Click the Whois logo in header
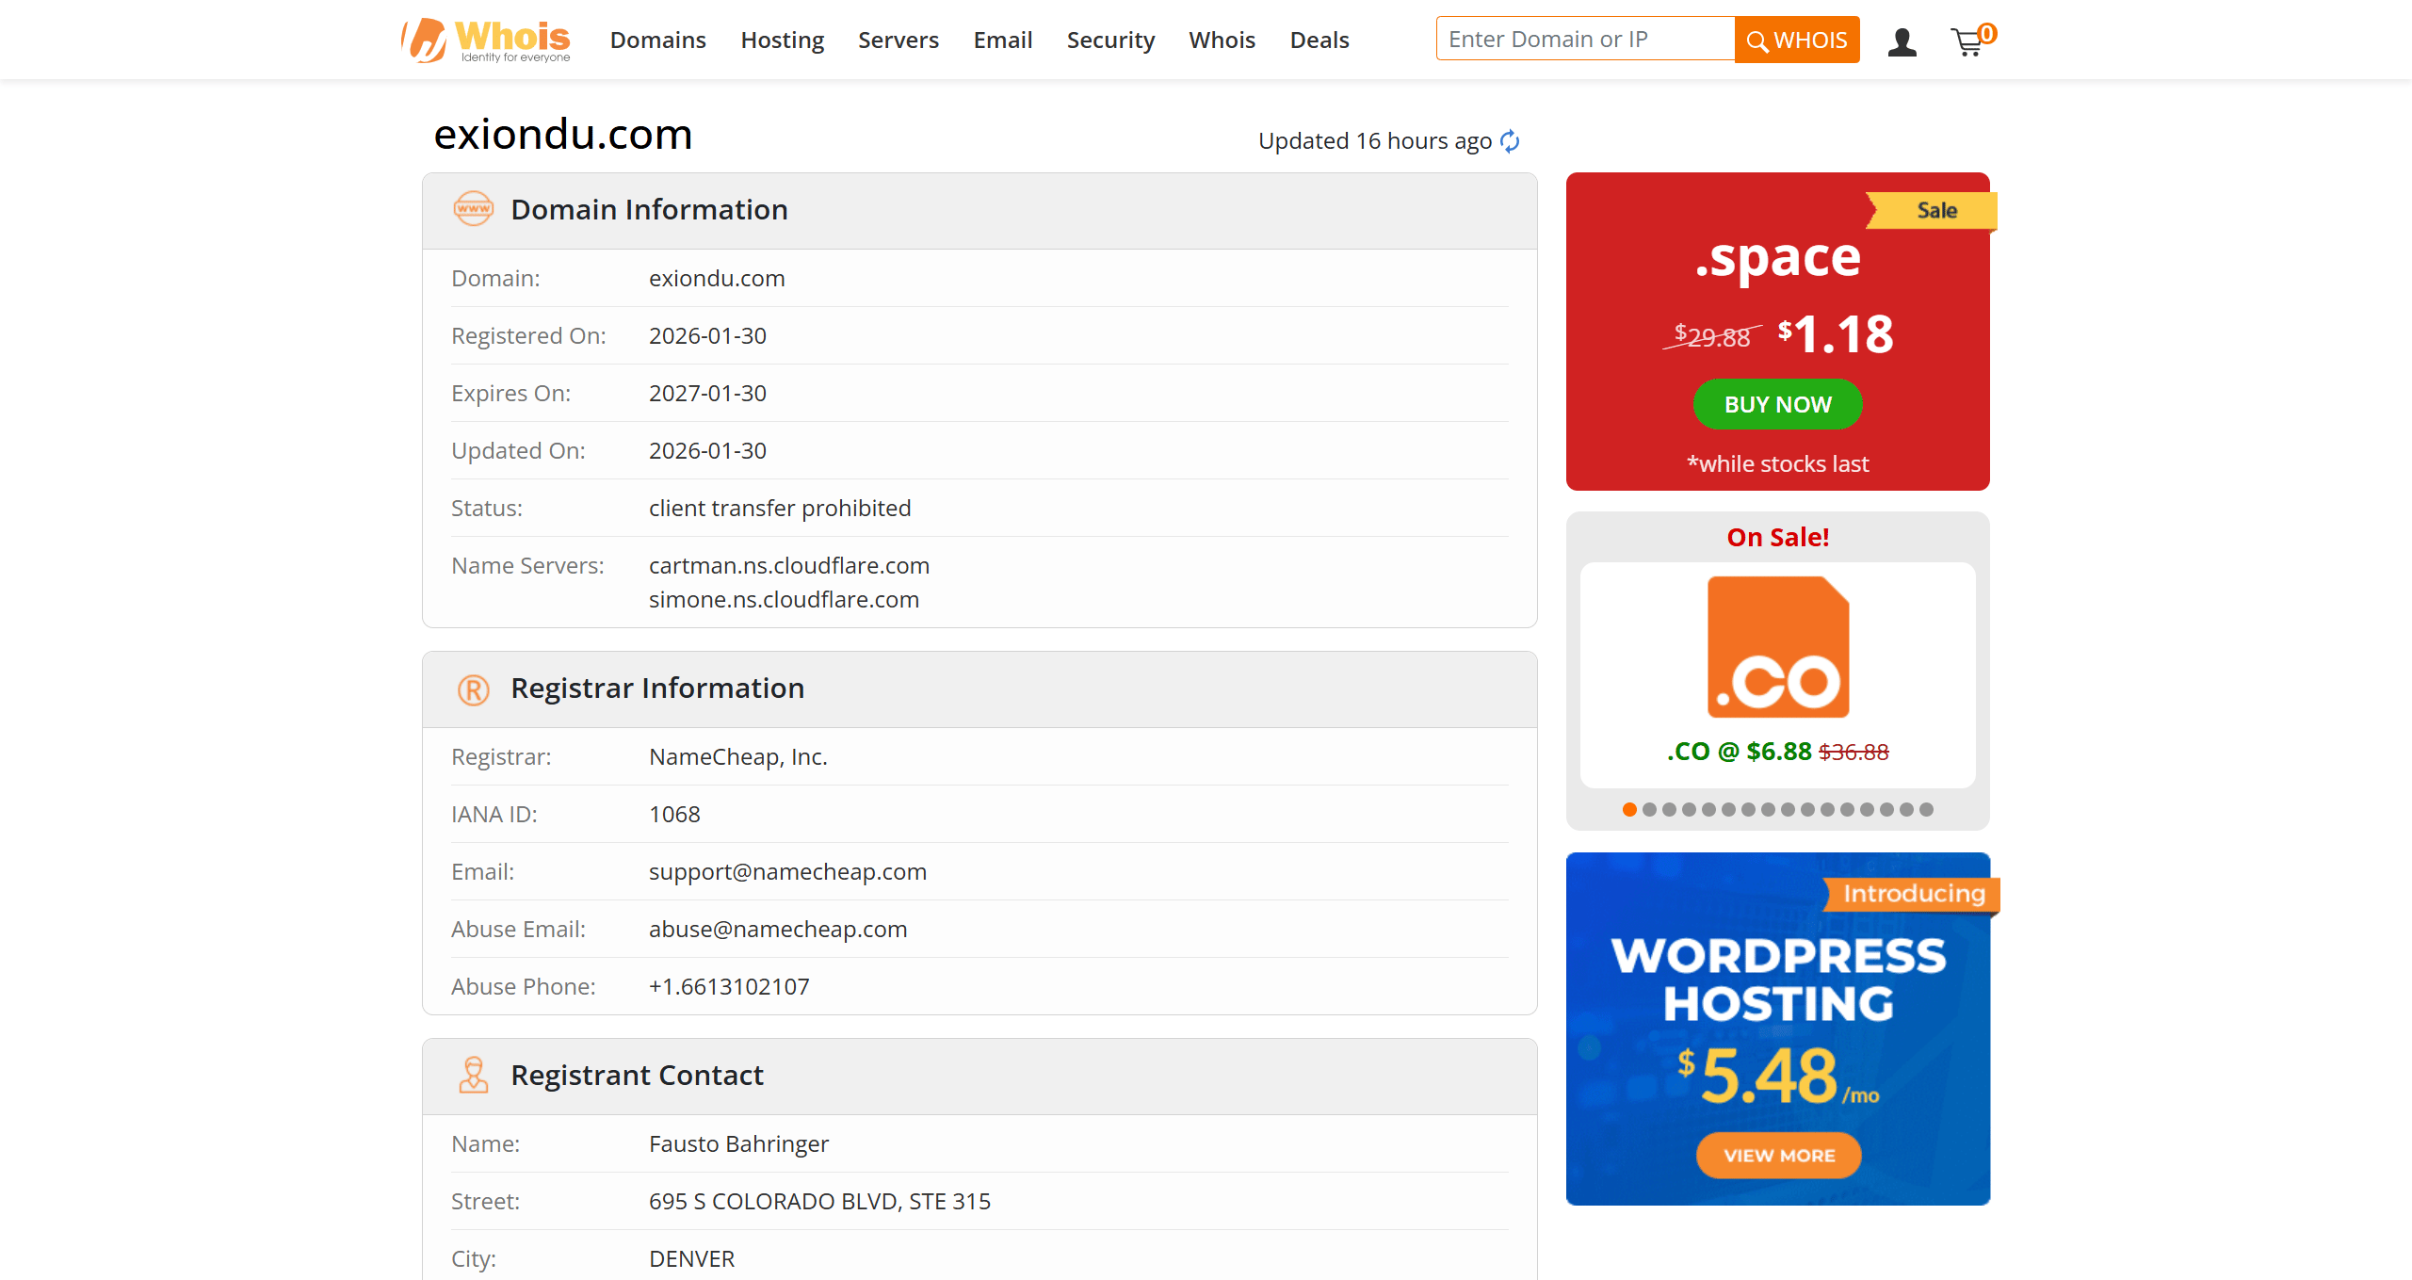This screenshot has height=1280, width=2412. 486,41
